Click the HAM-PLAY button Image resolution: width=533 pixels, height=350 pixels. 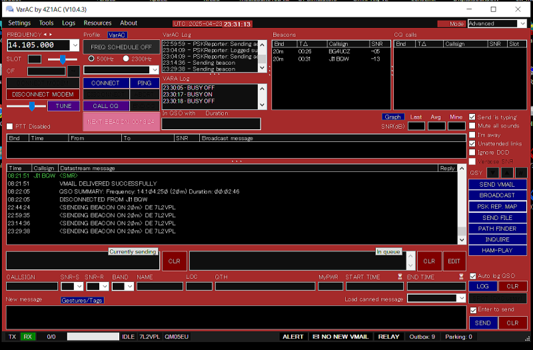[x=497, y=251]
